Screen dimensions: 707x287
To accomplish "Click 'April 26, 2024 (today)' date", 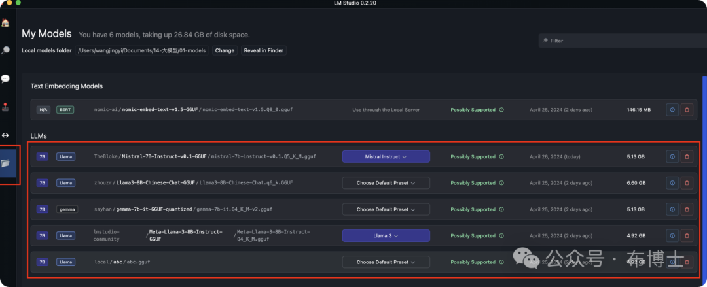I will tap(555, 157).
